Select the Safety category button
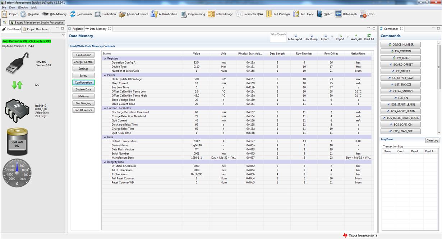 pos(83,76)
